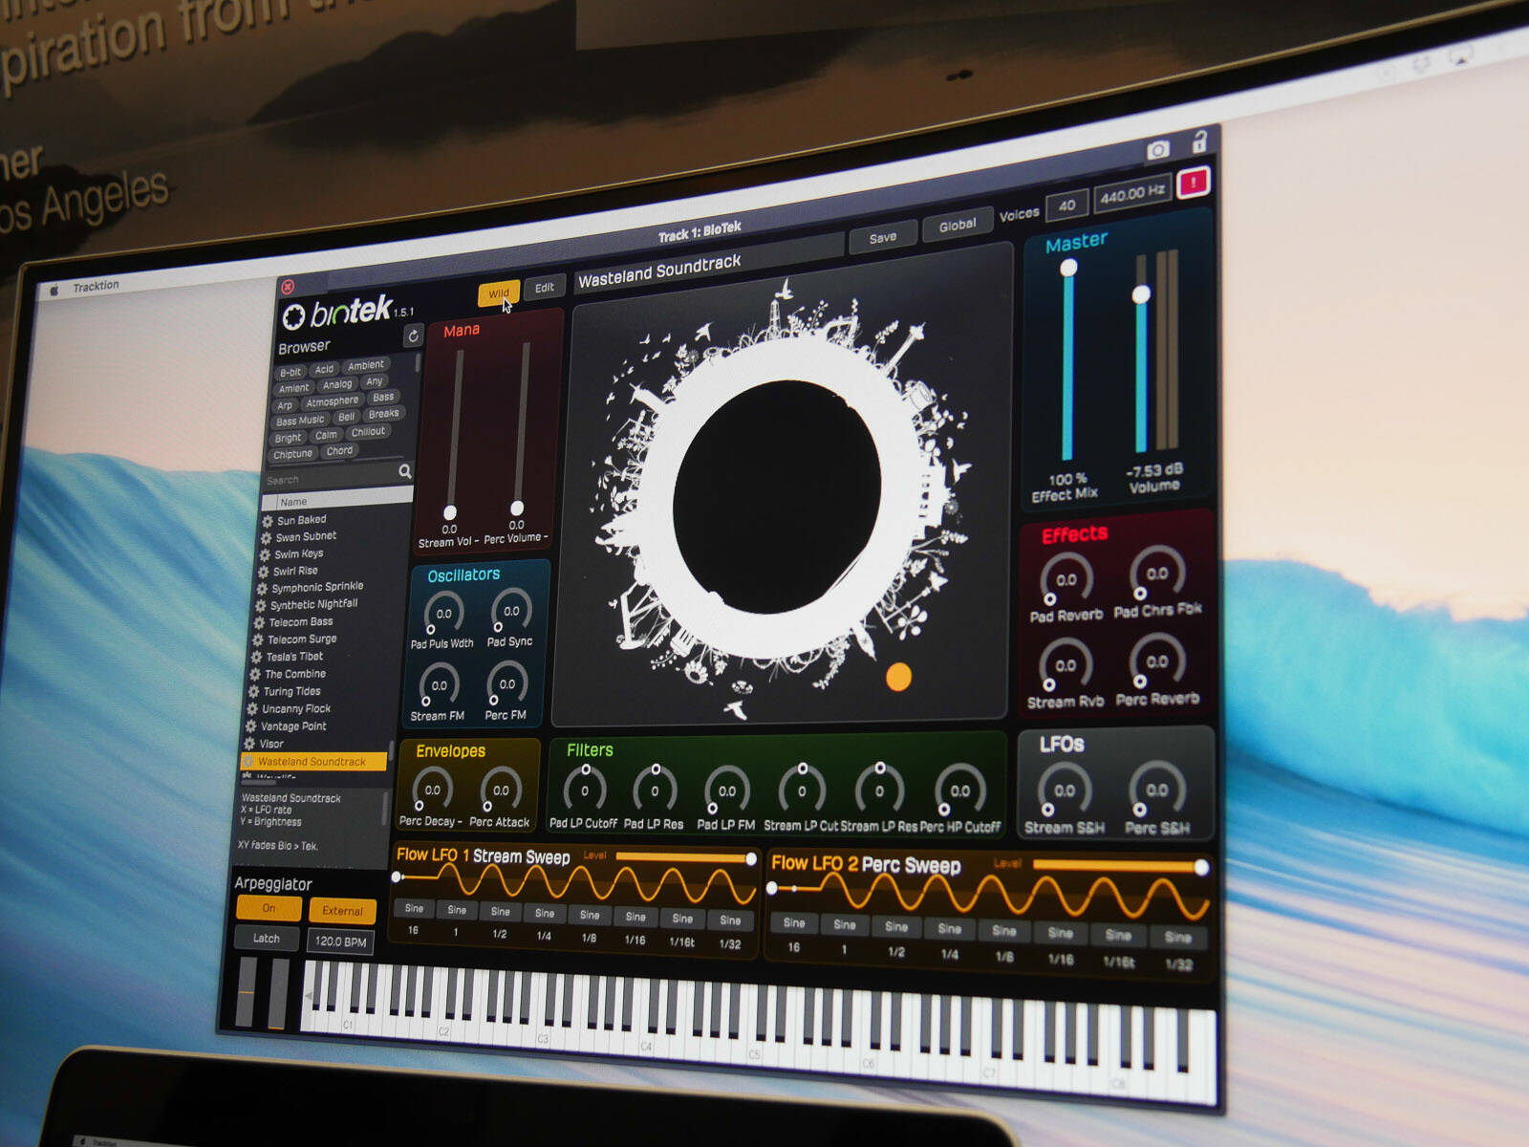The image size is (1529, 1147).
Task: Click the Atmosphere tag button
Action: (333, 402)
